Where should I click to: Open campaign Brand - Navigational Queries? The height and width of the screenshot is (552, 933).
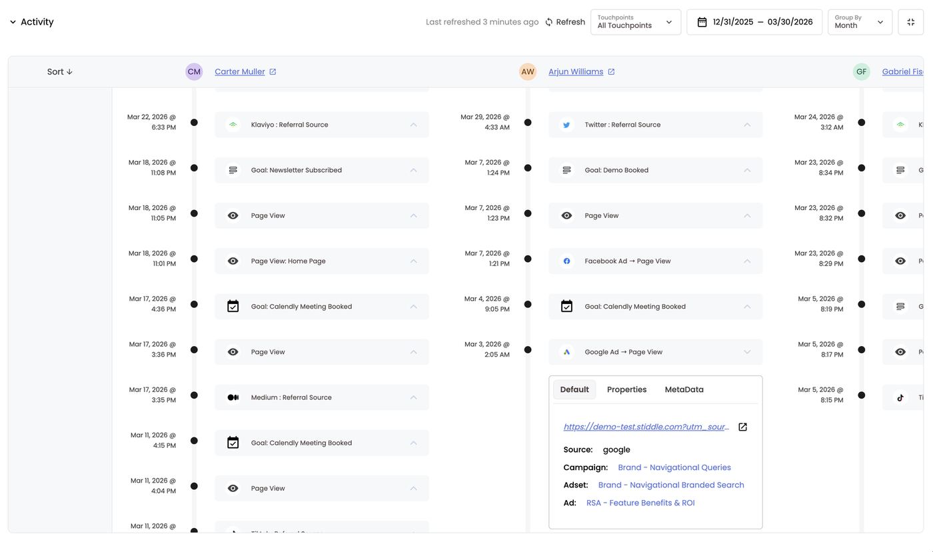tap(674, 467)
